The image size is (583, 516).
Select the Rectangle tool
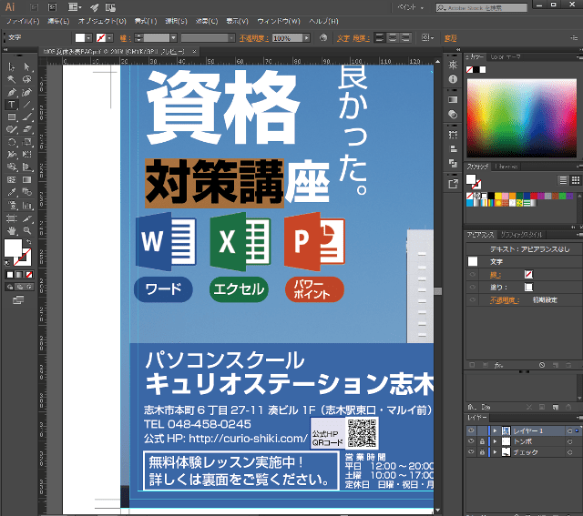[x=12, y=117]
